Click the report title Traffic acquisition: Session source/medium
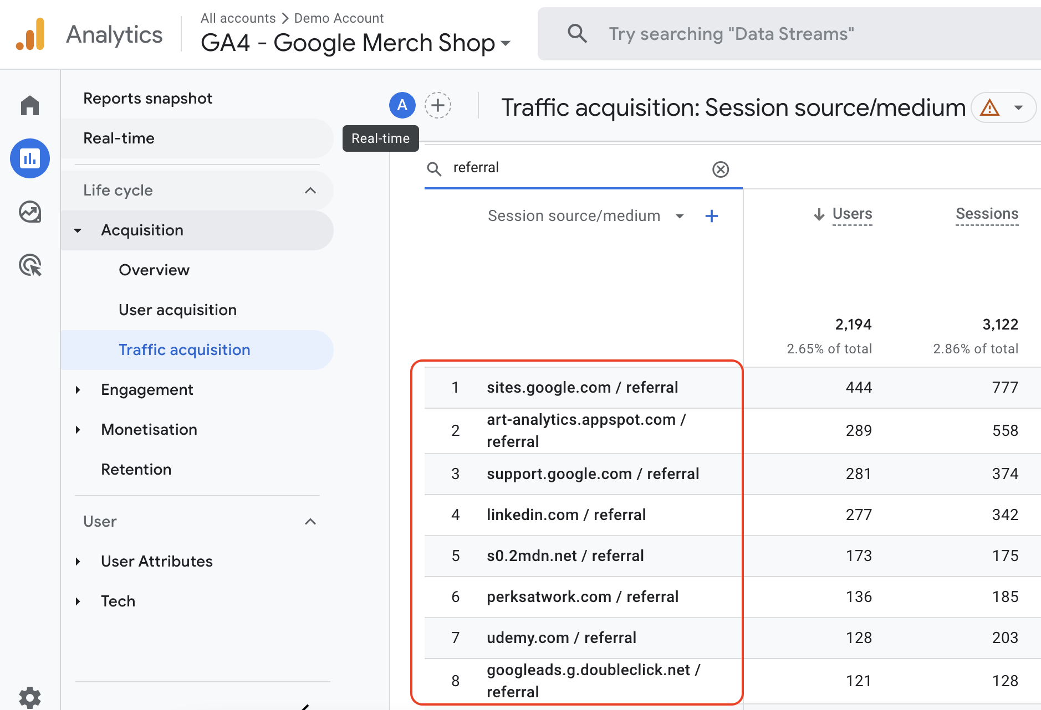This screenshot has height=710, width=1041. 733,107
